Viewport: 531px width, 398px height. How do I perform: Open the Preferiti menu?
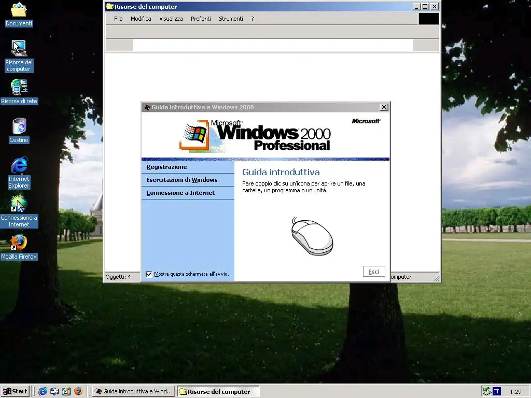point(201,19)
